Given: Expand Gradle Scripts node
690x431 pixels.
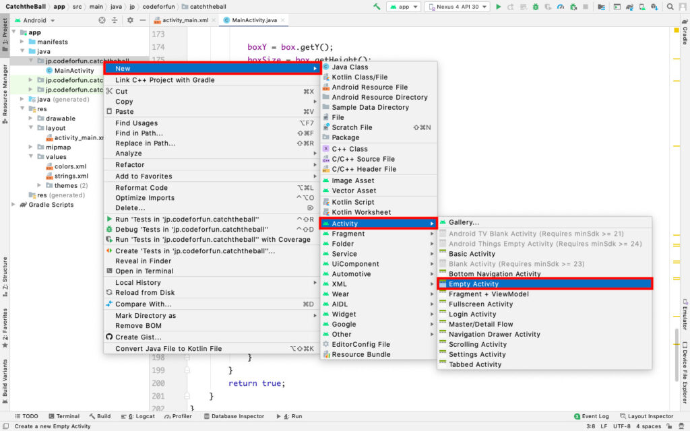Looking at the screenshot, I should [13, 205].
